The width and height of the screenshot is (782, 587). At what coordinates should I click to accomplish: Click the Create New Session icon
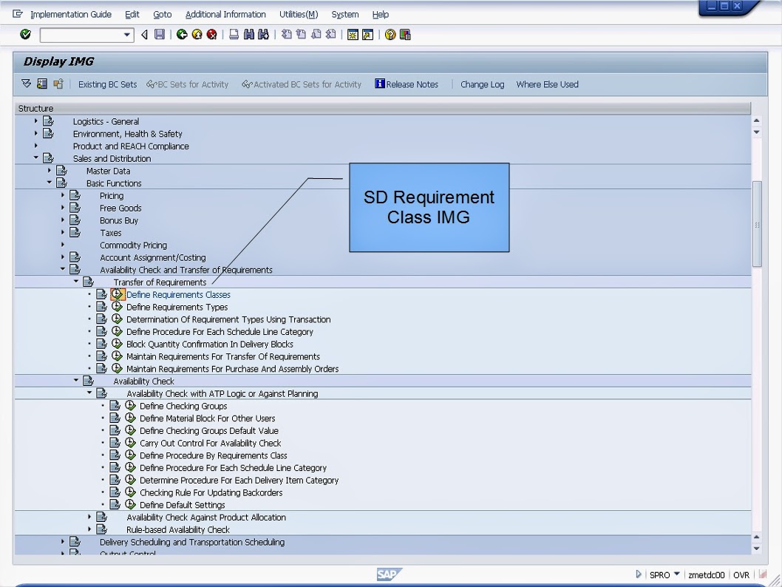point(353,34)
